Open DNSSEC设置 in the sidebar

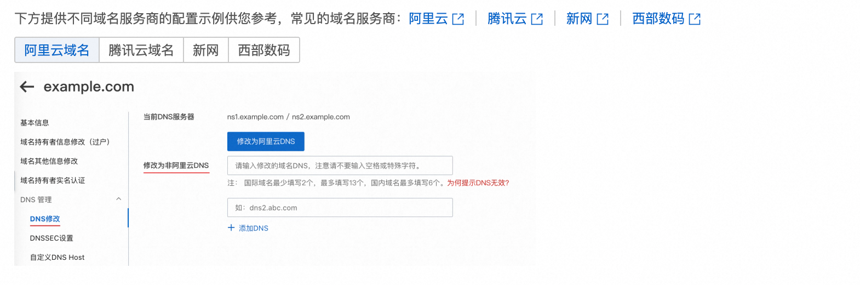(x=51, y=238)
